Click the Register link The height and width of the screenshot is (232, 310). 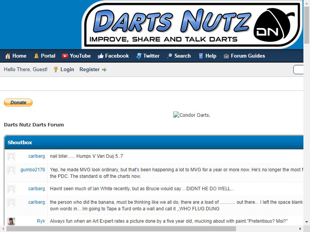(x=90, y=70)
